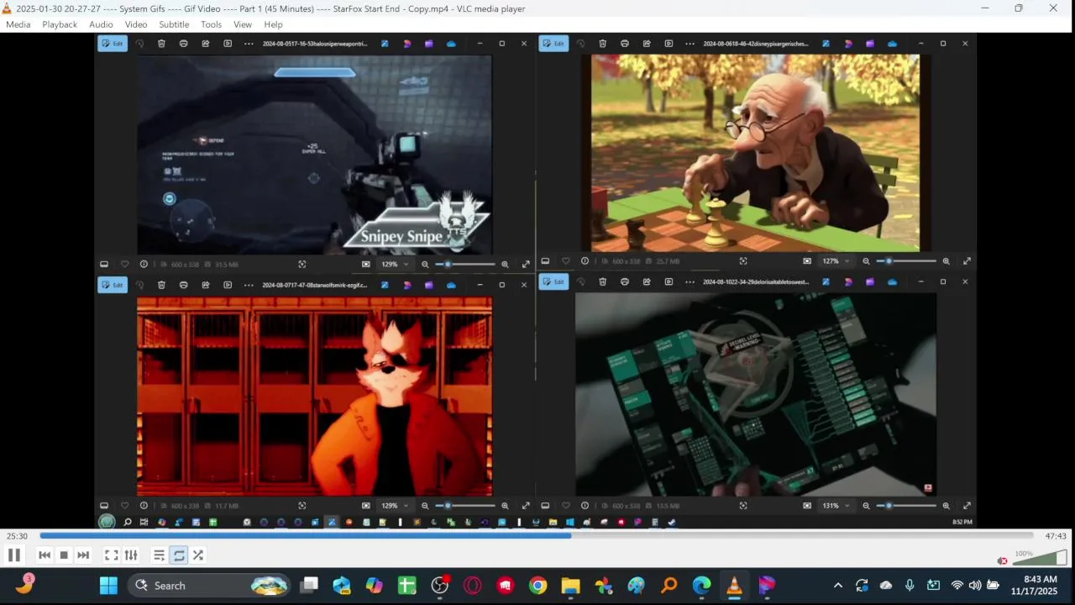Switch to OBS Studio on taskbar

440,586
